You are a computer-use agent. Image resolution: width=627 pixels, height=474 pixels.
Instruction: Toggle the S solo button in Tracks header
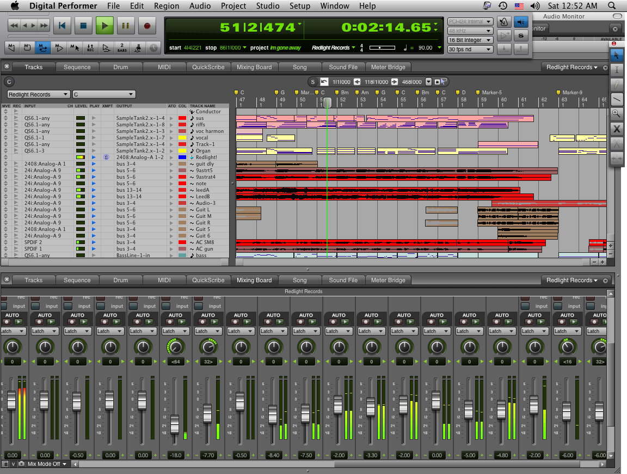pyautogui.click(x=313, y=82)
